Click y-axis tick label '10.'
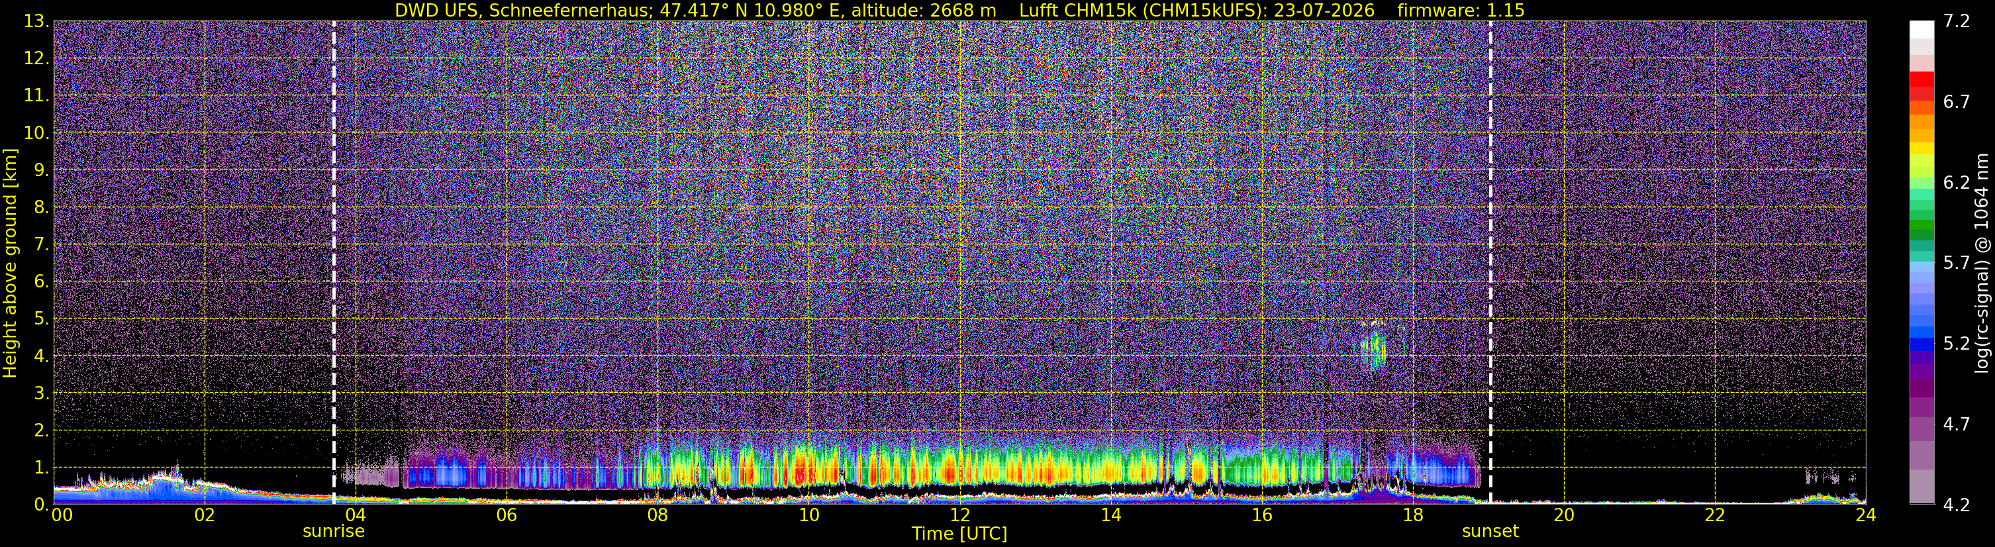The width and height of the screenshot is (1995, 547). click(36, 132)
